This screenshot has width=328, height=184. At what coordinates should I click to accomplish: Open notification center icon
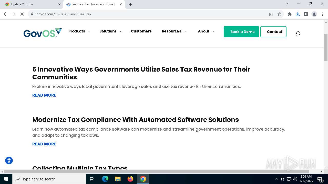pos(320,179)
